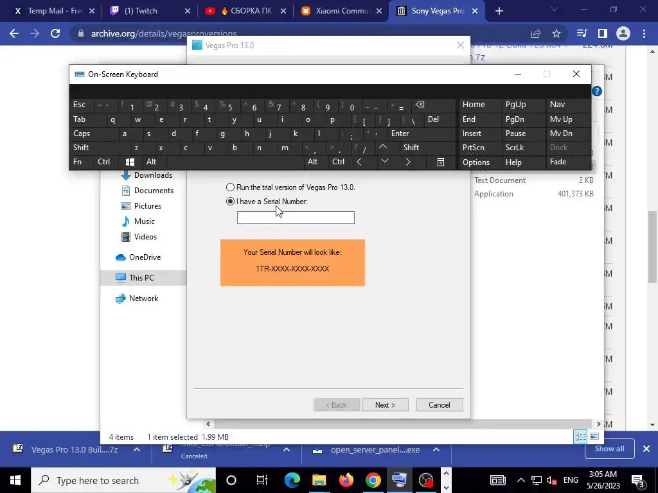The image size is (658, 493).
Task: Open Firefox from taskbar
Action: 346,480
